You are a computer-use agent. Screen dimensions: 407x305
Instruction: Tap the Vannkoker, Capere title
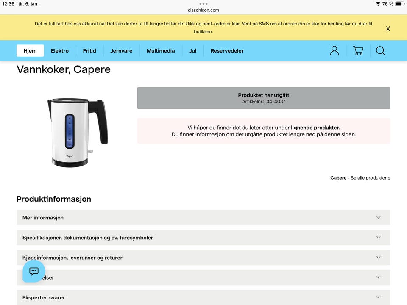64,69
